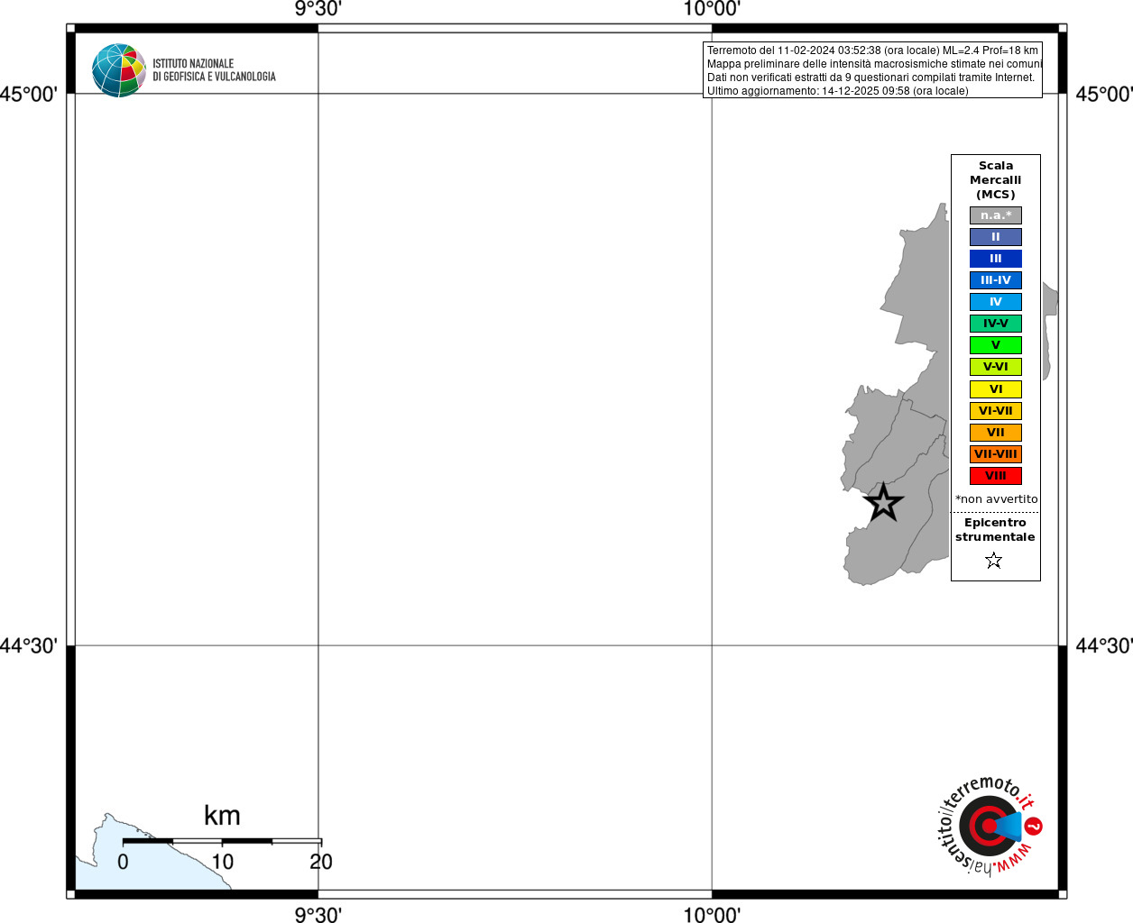Screen dimensions: 1133x923
Task: Select the gray n.a.* legend swatch
Action: (996, 215)
